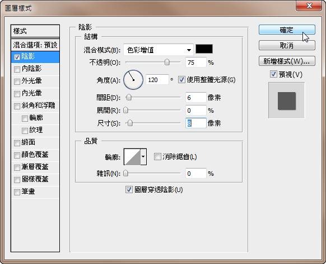Click the 雜訊 value field 0

[195, 174]
